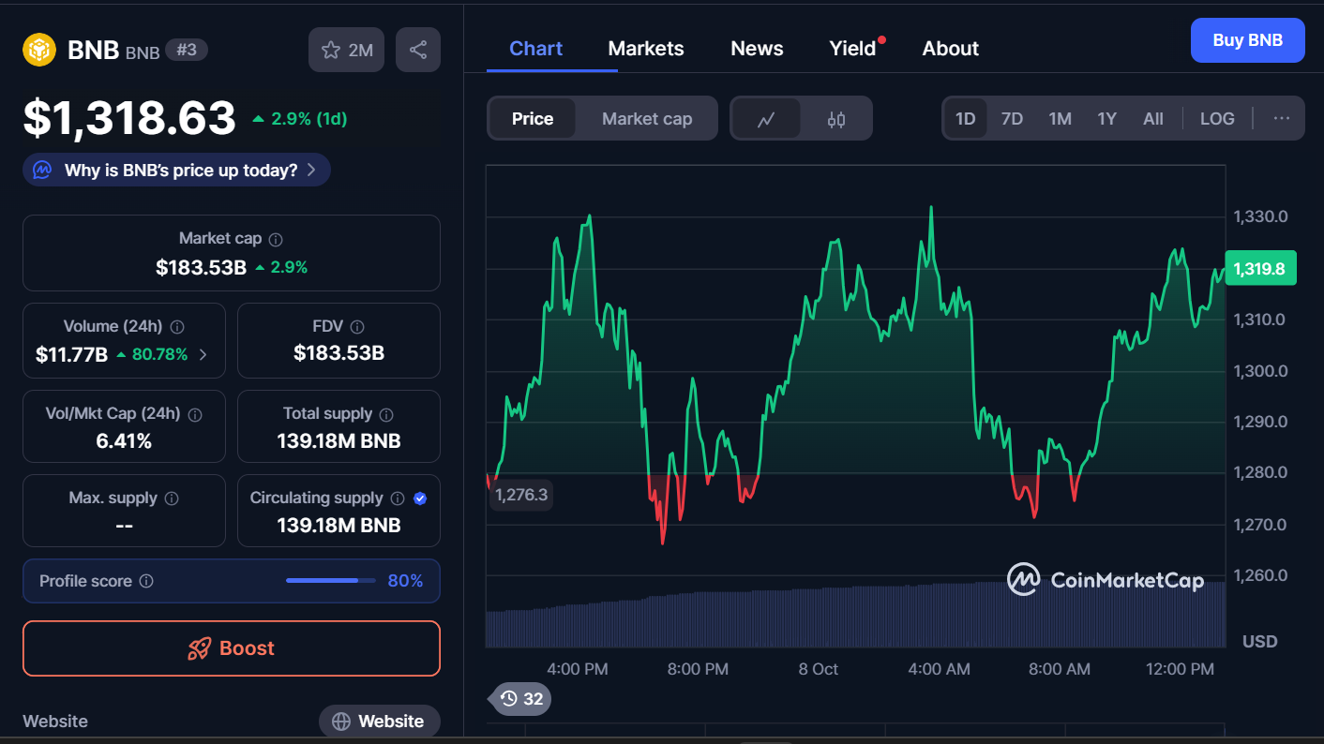This screenshot has height=744, width=1324.
Task: Expand Volume (24h) details arrow
Action: point(203,354)
